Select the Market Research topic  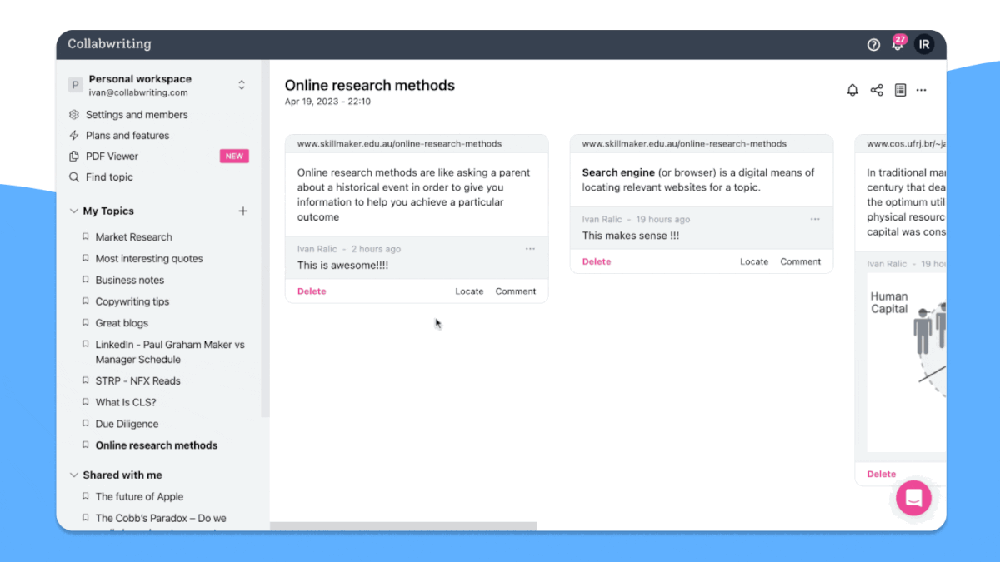133,237
